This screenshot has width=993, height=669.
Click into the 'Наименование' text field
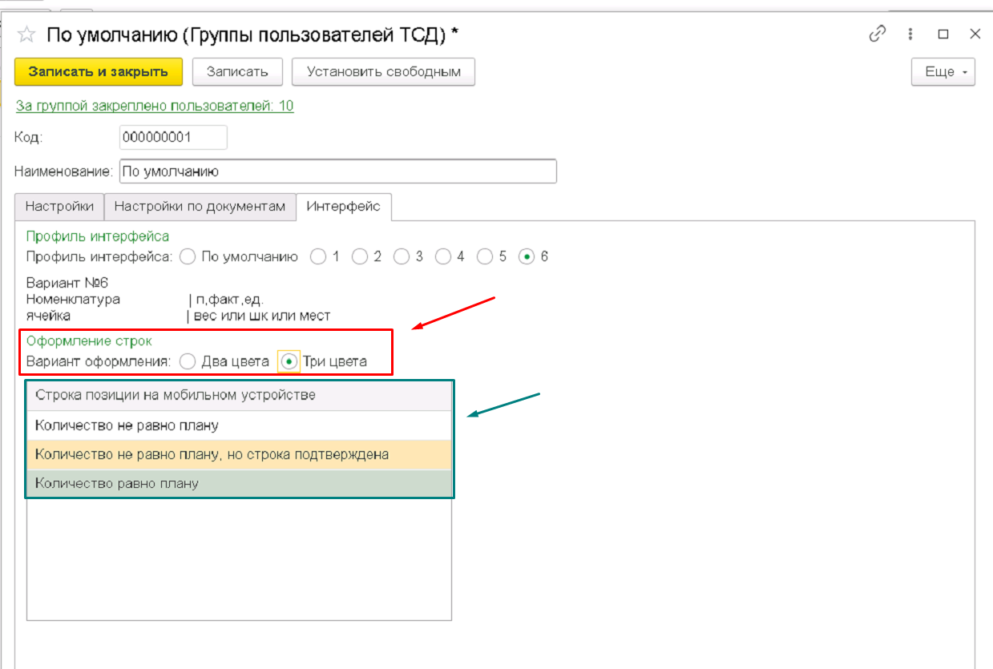337,171
